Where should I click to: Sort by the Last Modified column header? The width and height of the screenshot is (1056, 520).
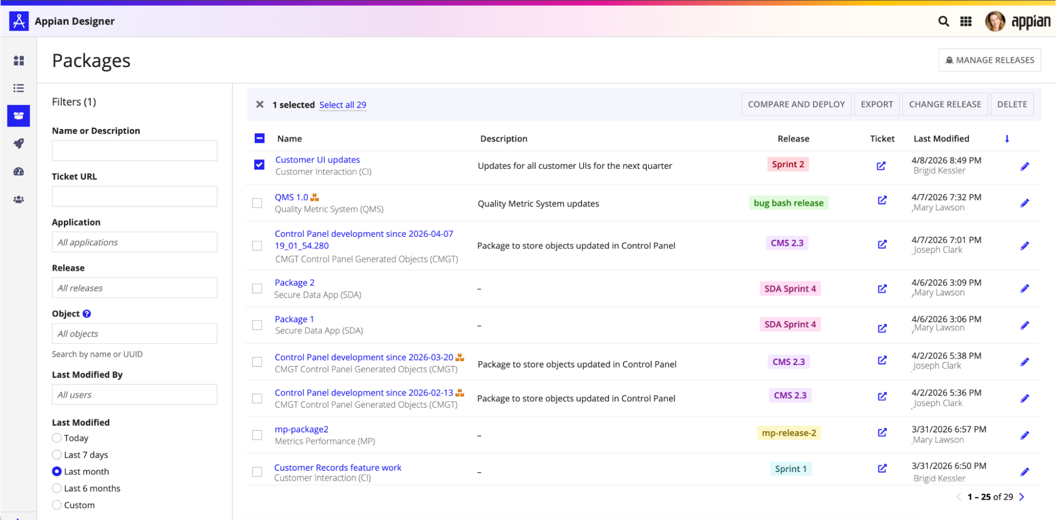941,139
